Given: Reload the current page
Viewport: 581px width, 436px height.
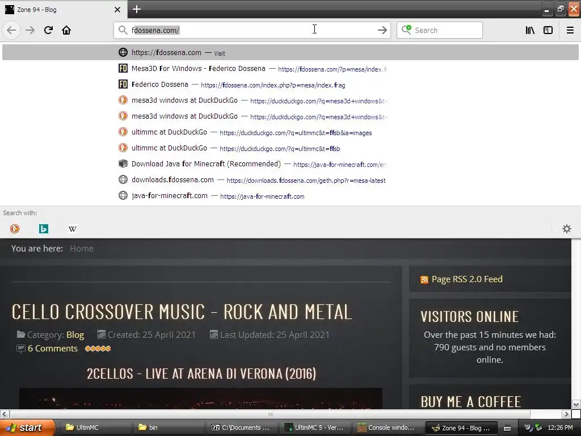Looking at the screenshot, I should [49, 30].
